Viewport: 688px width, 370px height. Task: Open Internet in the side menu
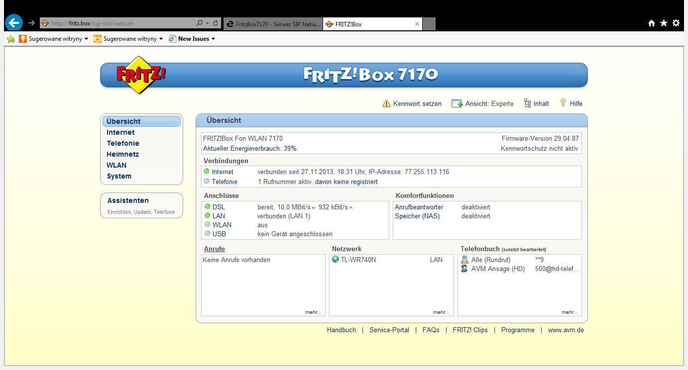(x=120, y=132)
